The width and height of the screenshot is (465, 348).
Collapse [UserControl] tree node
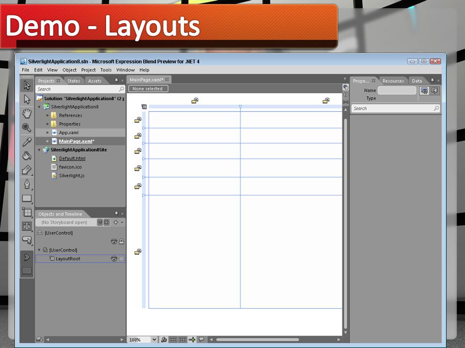[39, 250]
